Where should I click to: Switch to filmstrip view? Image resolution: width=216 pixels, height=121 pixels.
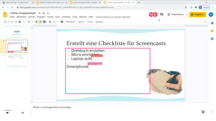8,113
